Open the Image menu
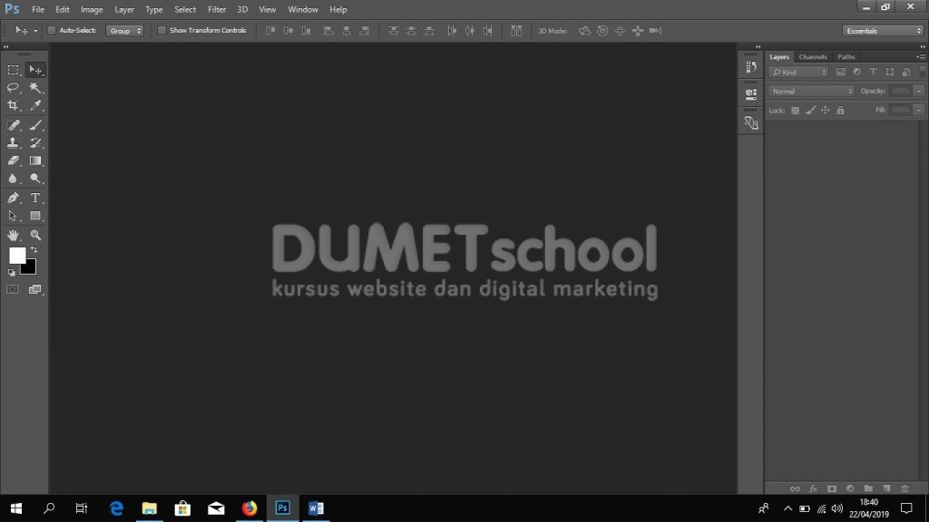The height and width of the screenshot is (522, 929). tap(92, 9)
